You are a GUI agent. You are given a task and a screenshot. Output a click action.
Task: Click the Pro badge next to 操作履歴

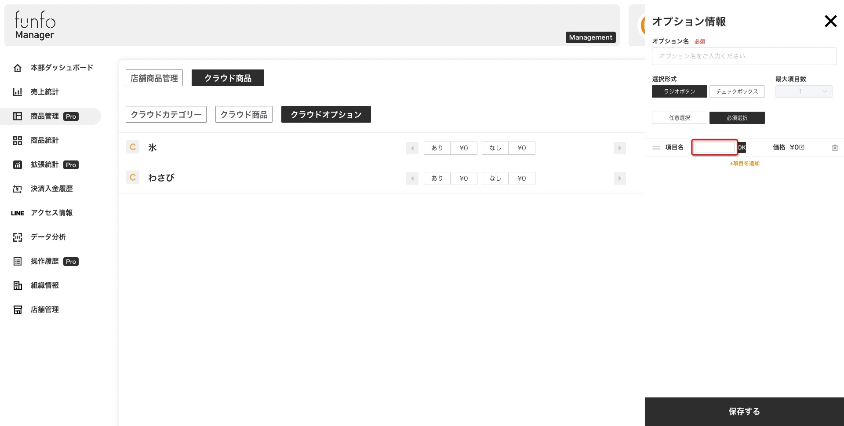point(71,262)
